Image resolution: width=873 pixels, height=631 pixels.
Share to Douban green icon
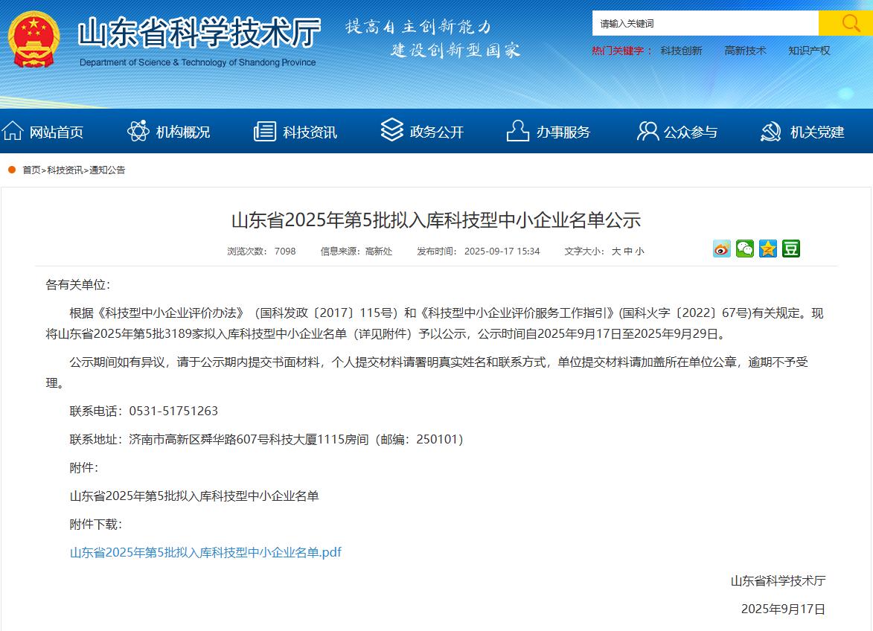[791, 249]
